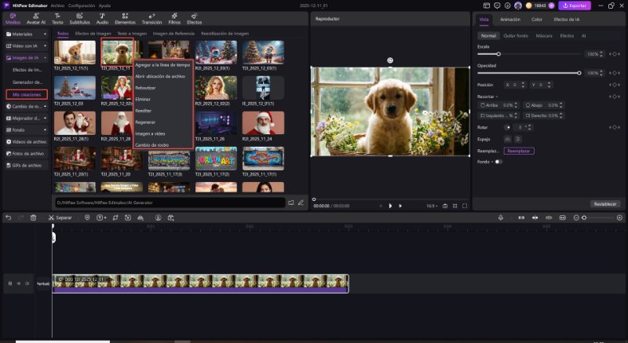Image resolution: width=628 pixels, height=343 pixels.
Task: Click the edit pencil beside file path
Action: click(301, 203)
